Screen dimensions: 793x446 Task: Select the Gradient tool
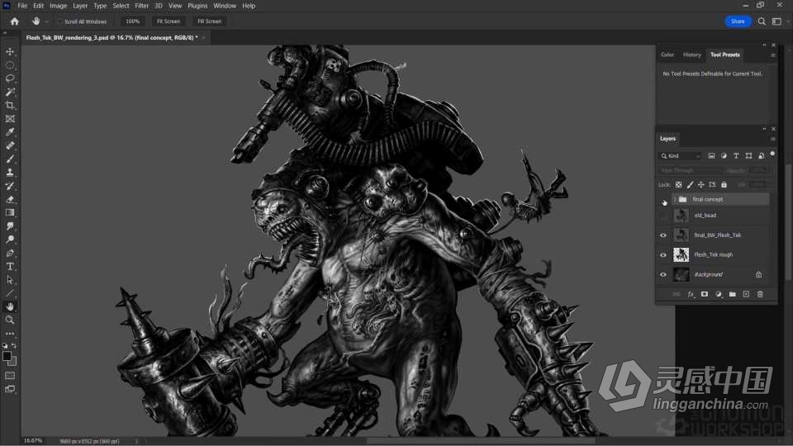[x=10, y=212]
